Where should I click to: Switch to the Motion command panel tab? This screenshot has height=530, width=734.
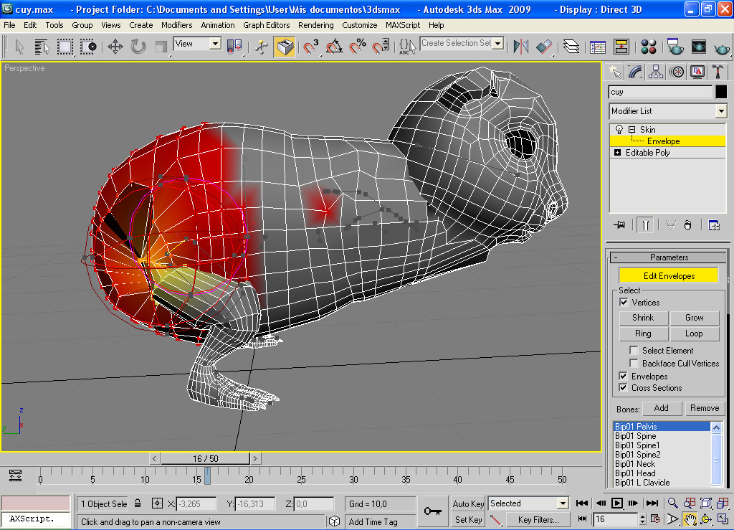tap(676, 72)
